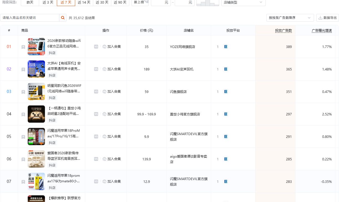Image resolution: width=339 pixels, height=202 pixels.
Task: Click platform icon in aigo爱国者 row
Action: point(226,159)
